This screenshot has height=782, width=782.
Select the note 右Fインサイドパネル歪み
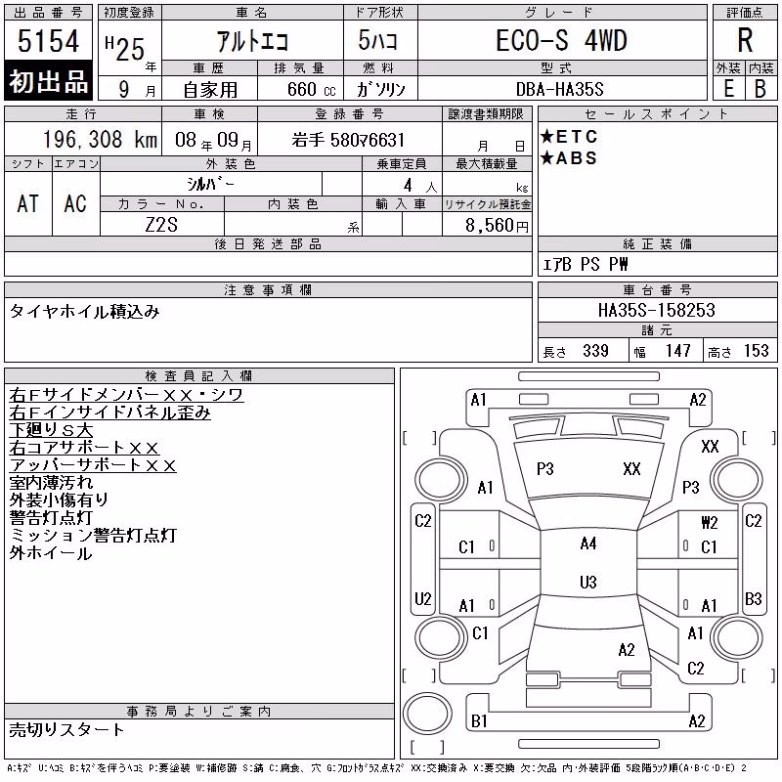click(110, 413)
